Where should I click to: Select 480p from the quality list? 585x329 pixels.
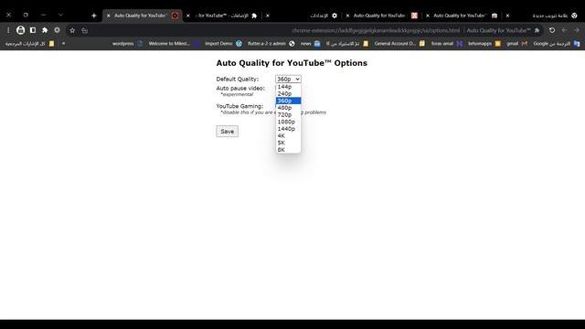289,108
